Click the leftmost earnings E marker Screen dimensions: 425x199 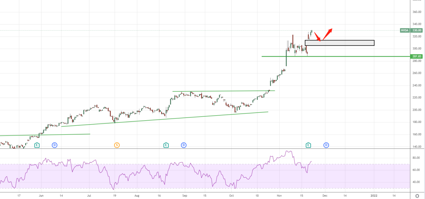[x=37, y=145]
